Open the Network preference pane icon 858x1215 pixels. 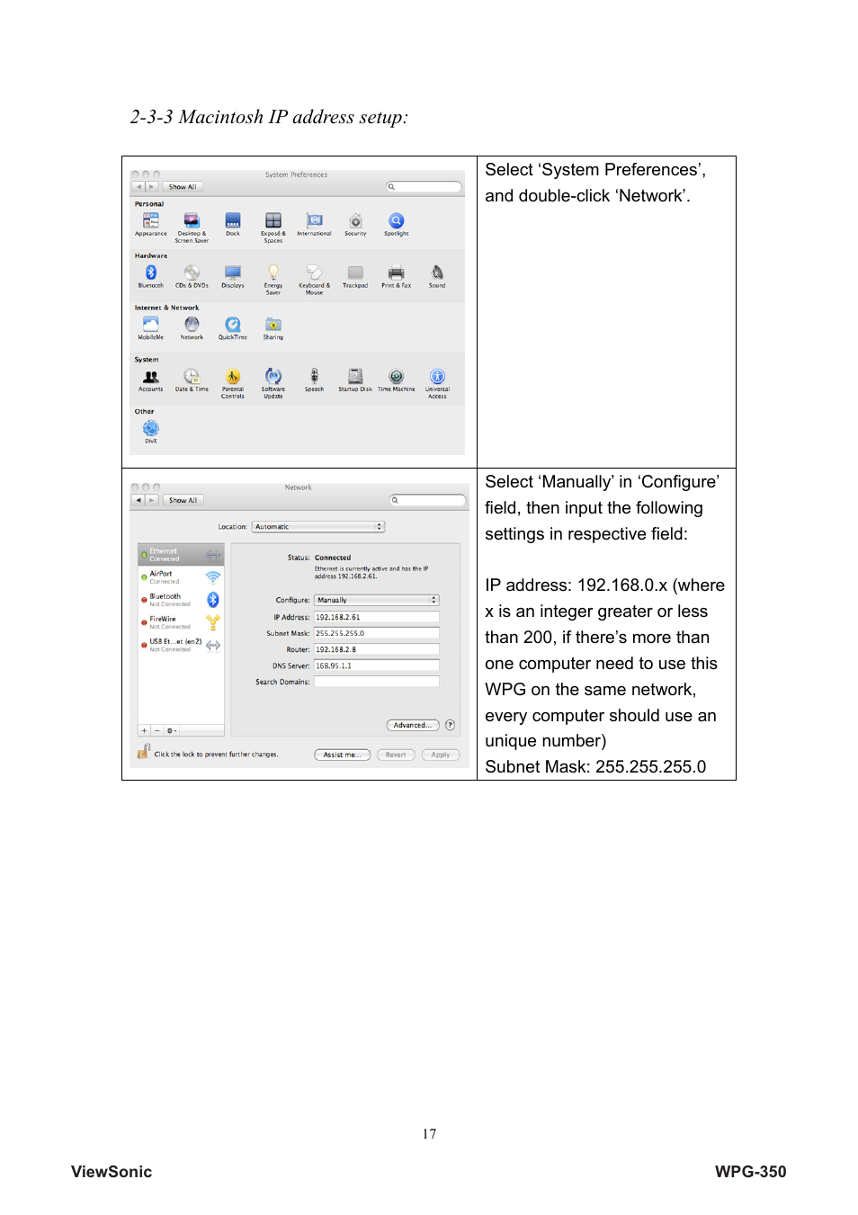(x=192, y=328)
